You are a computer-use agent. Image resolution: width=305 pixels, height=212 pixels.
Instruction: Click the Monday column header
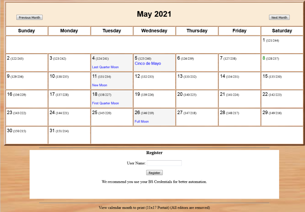point(69,31)
